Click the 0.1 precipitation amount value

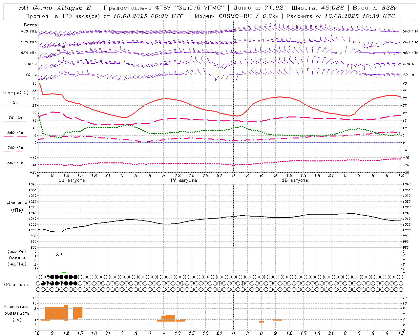click(59, 254)
